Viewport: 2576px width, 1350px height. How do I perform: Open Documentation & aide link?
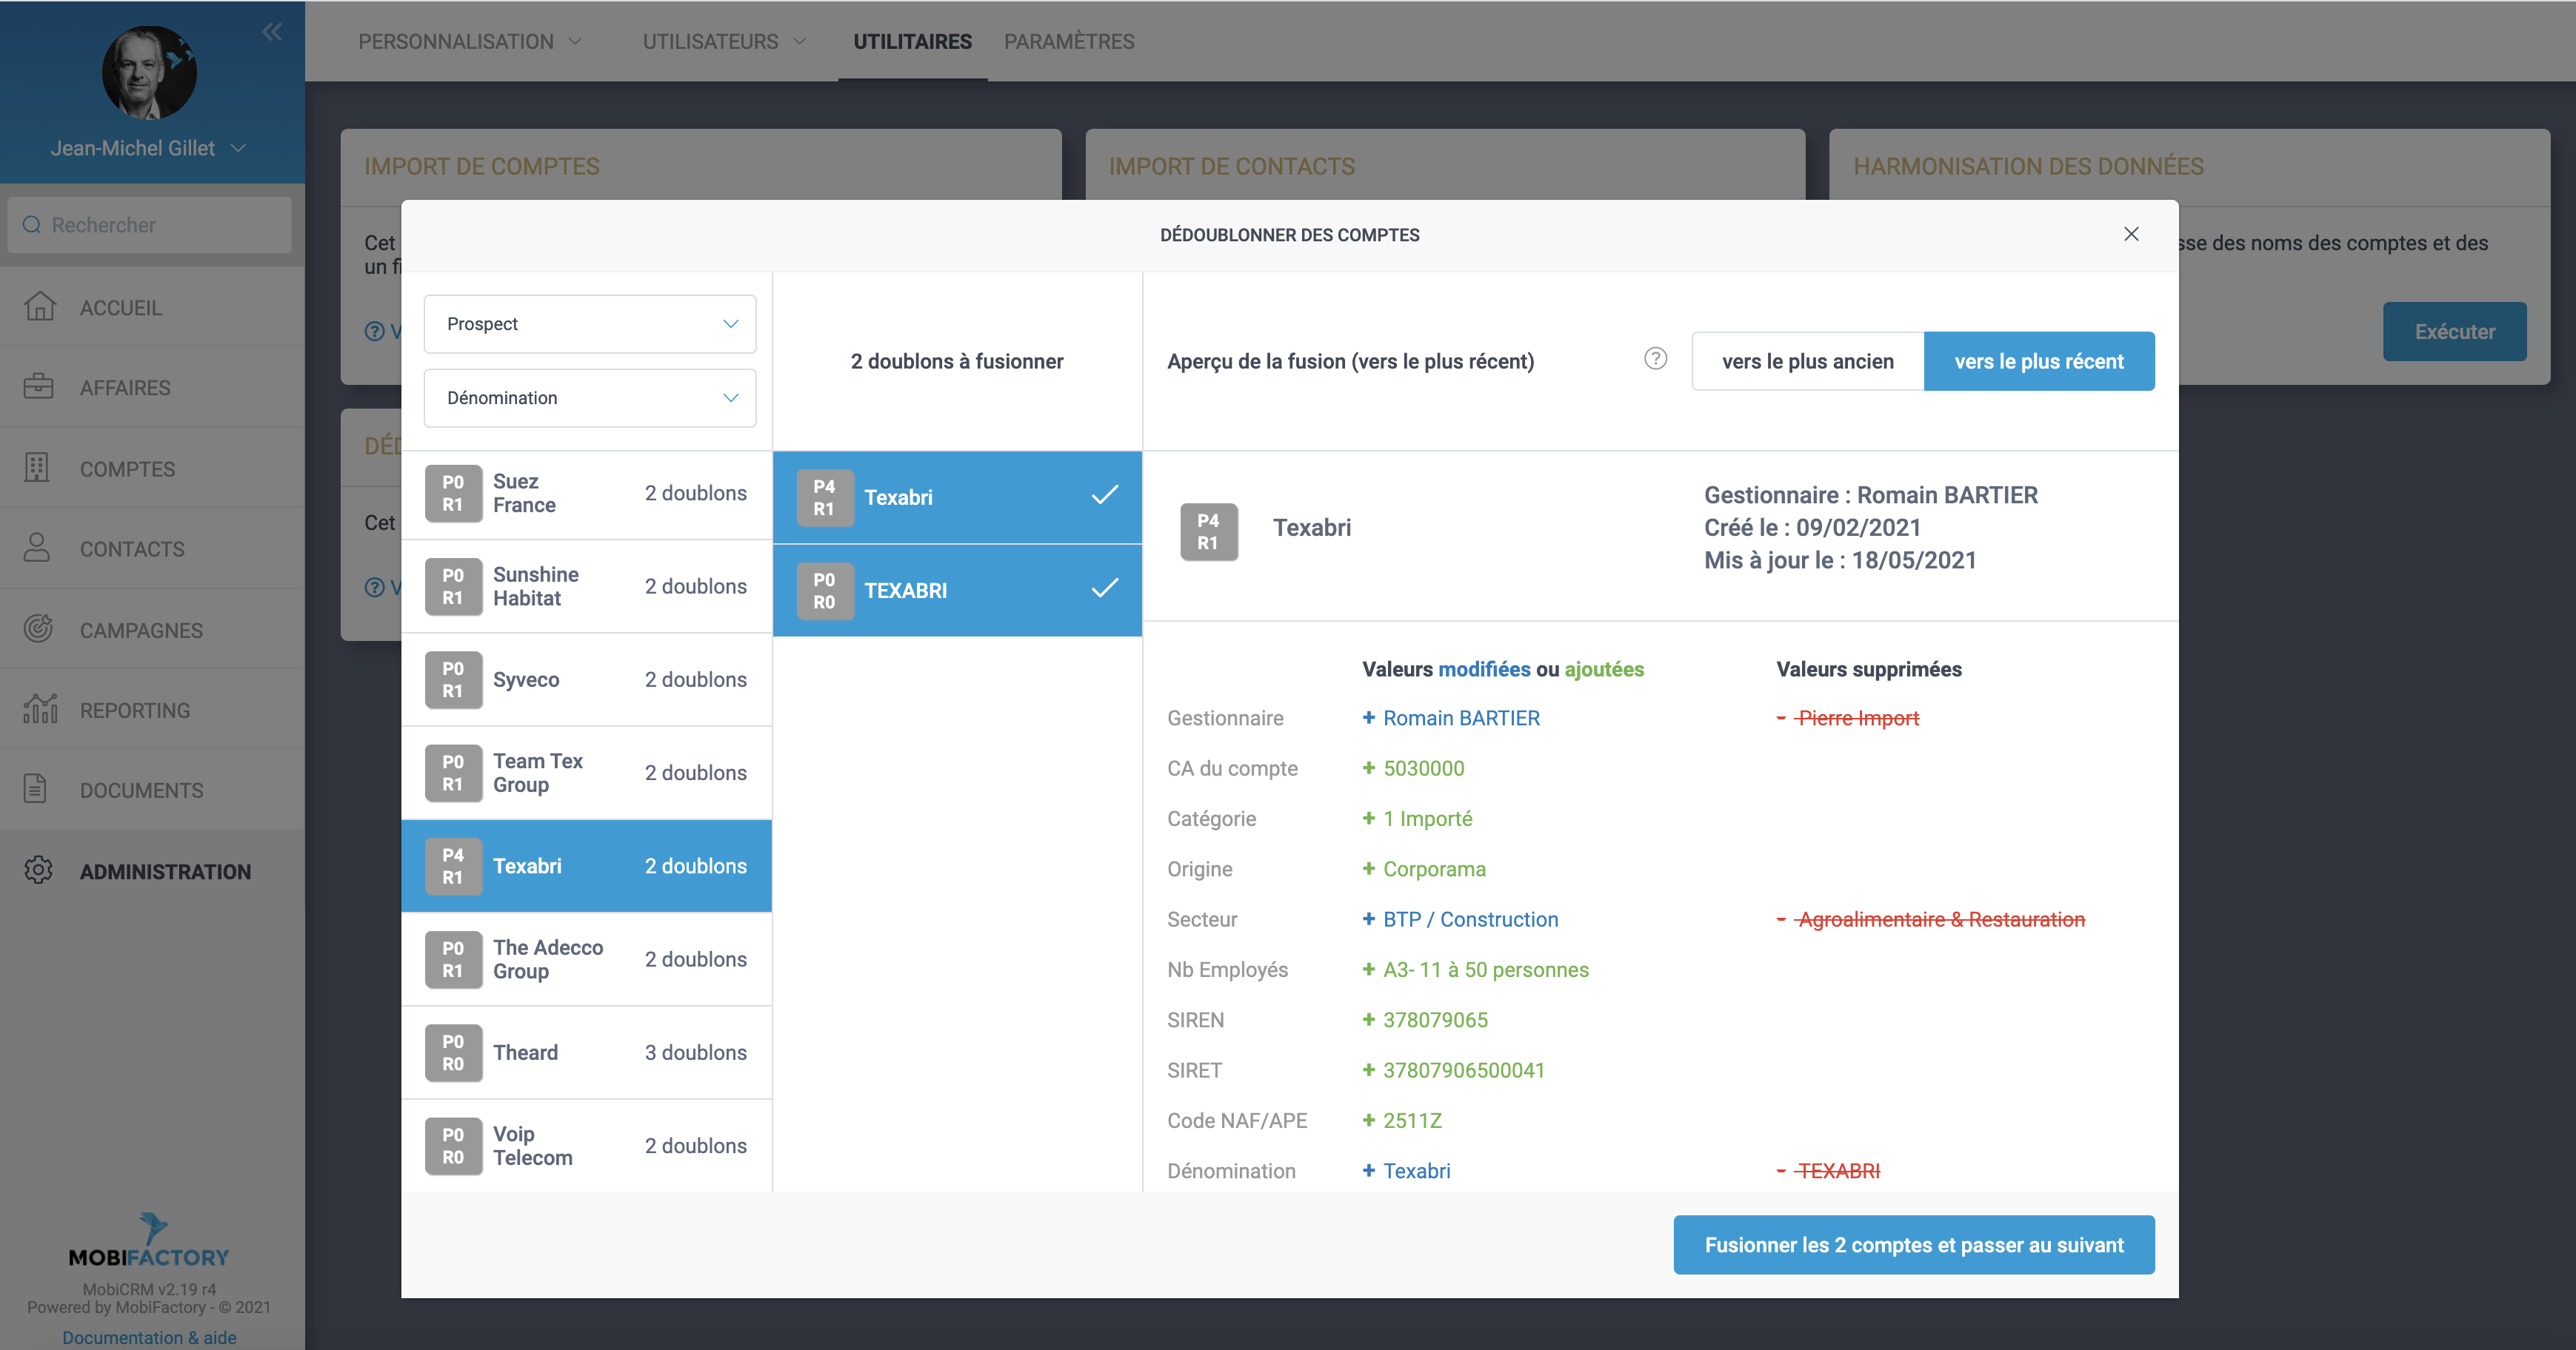[149, 1337]
